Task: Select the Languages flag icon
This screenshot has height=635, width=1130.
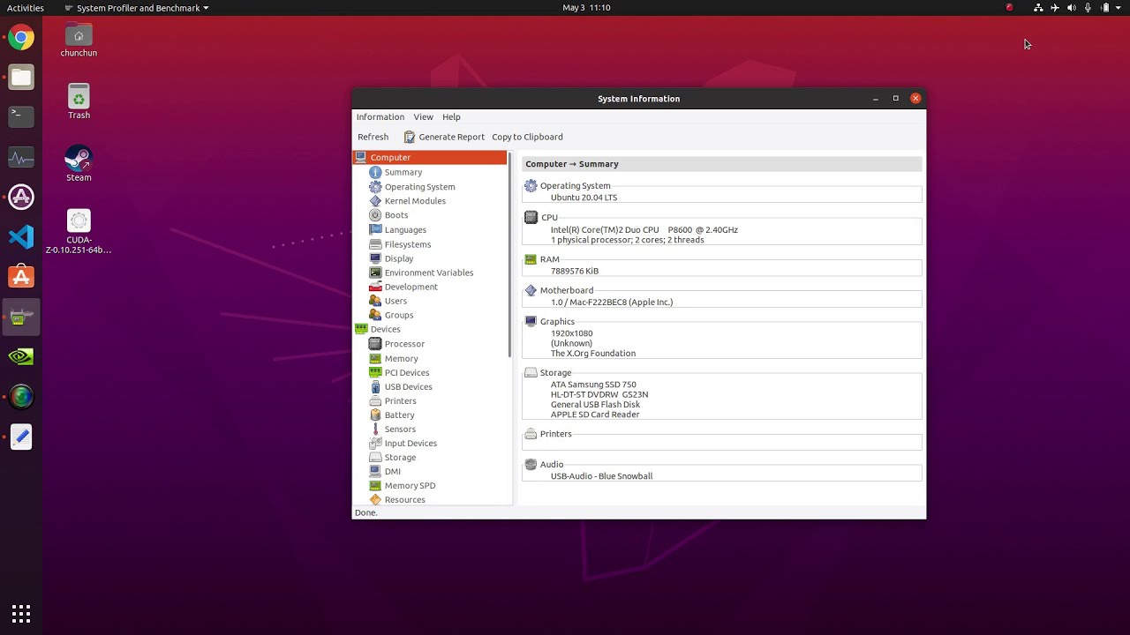Action: pyautogui.click(x=375, y=230)
